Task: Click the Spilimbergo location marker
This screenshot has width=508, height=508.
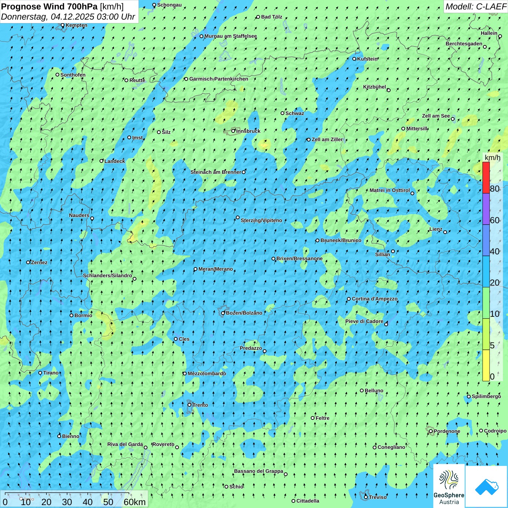Action: (469, 397)
